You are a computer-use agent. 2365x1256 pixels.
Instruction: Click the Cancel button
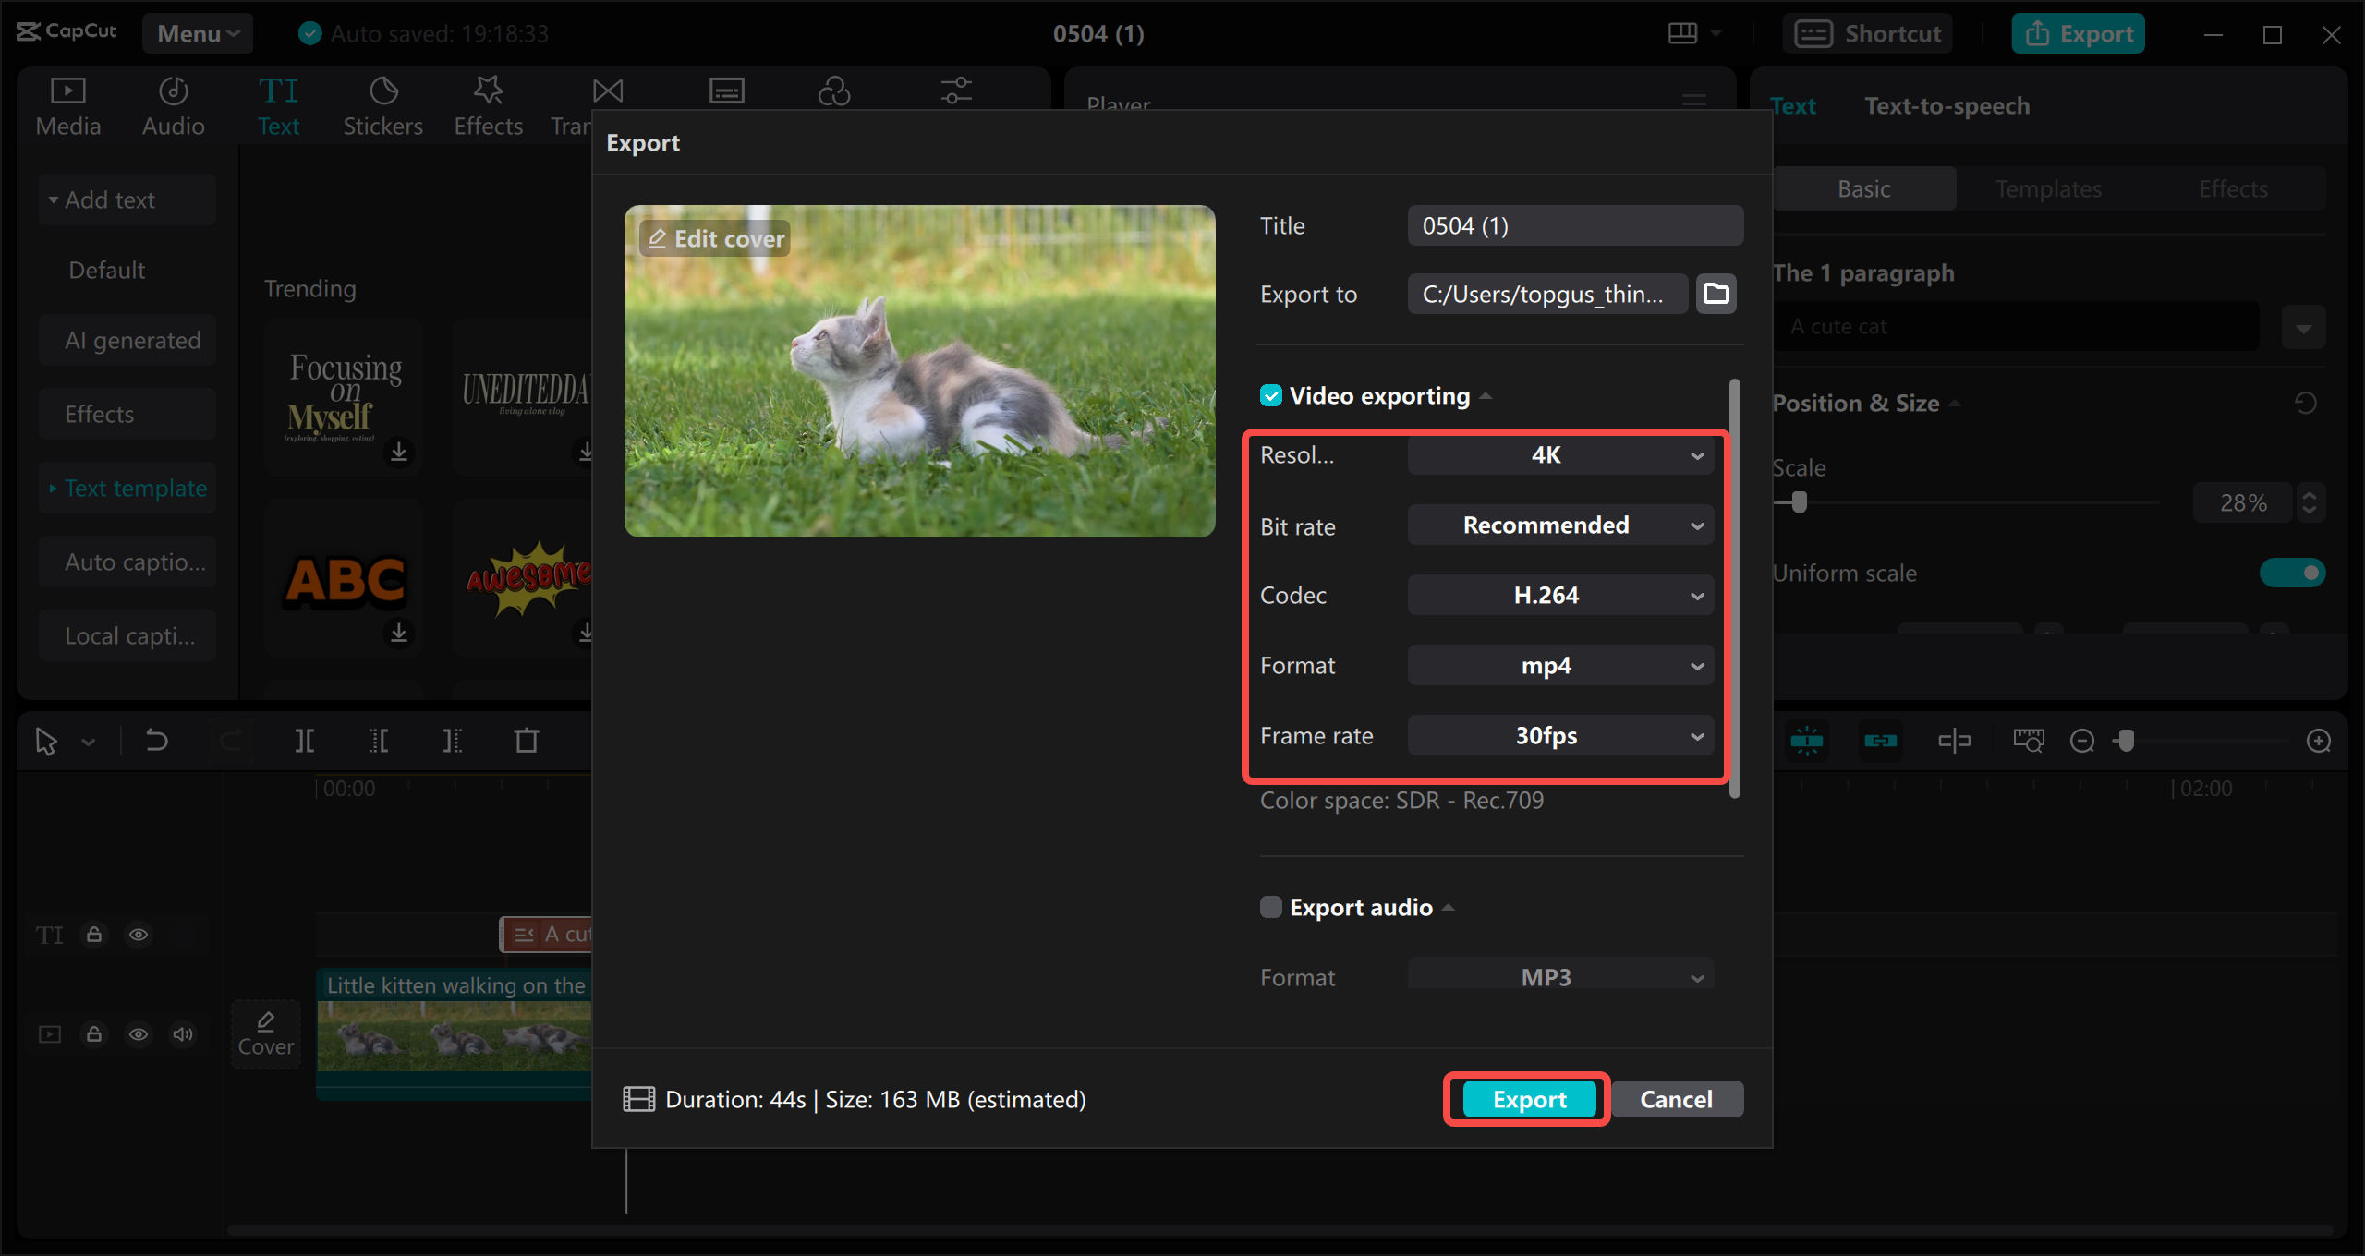(1677, 1098)
